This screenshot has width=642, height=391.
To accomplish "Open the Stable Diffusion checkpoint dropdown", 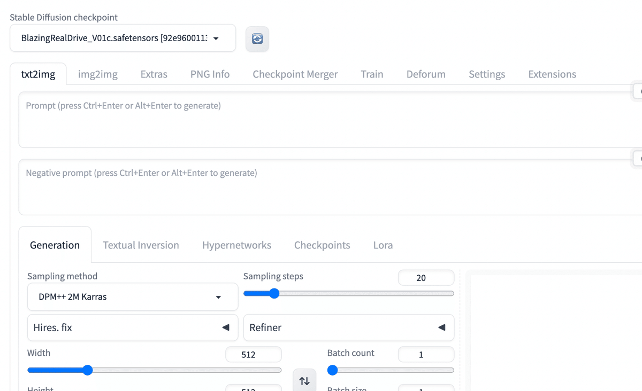I will [x=123, y=38].
